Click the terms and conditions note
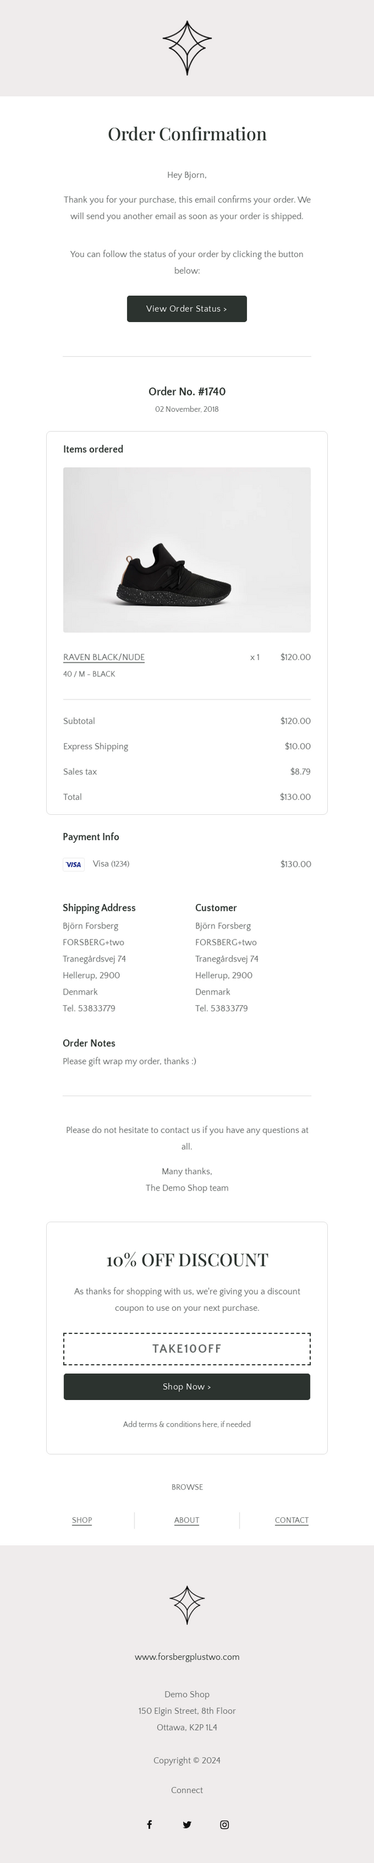The width and height of the screenshot is (374, 1863). point(187,1424)
